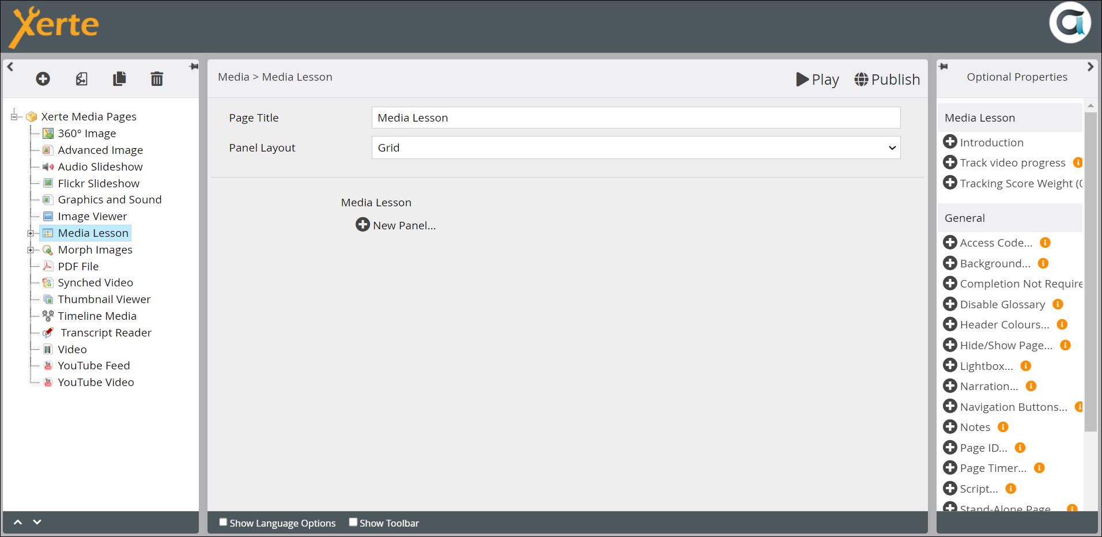1102x537 pixels.
Task: Click the Page Title input field
Action: 636,118
